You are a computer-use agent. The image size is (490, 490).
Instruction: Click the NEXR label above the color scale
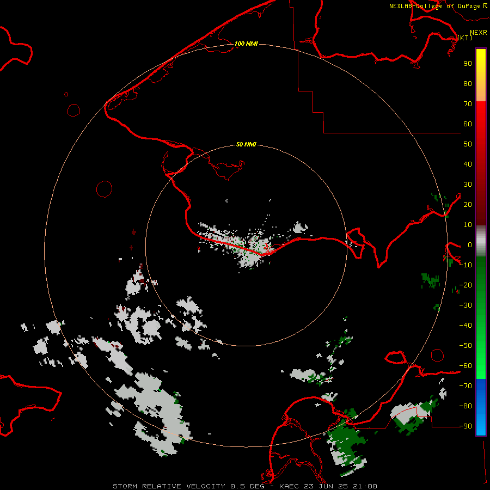(479, 33)
